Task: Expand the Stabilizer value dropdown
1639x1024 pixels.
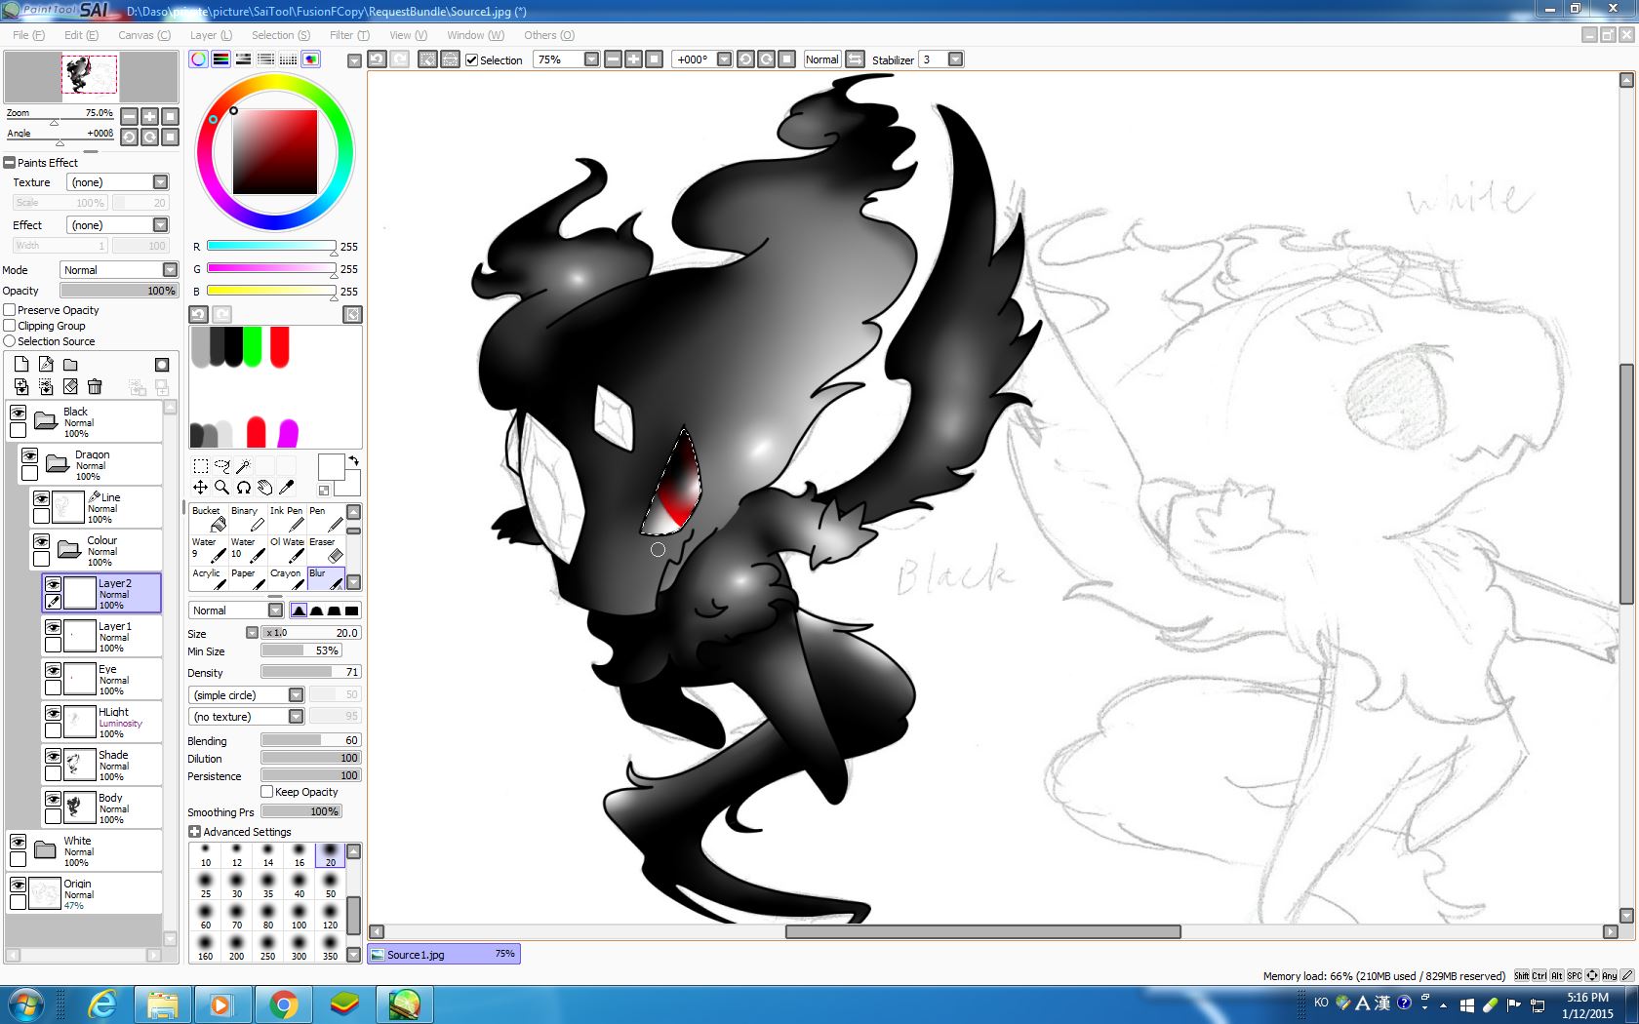Action: point(955,59)
